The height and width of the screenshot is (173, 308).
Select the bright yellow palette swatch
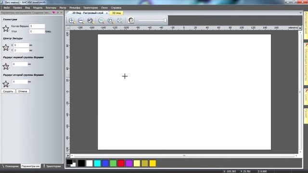click(x=153, y=163)
